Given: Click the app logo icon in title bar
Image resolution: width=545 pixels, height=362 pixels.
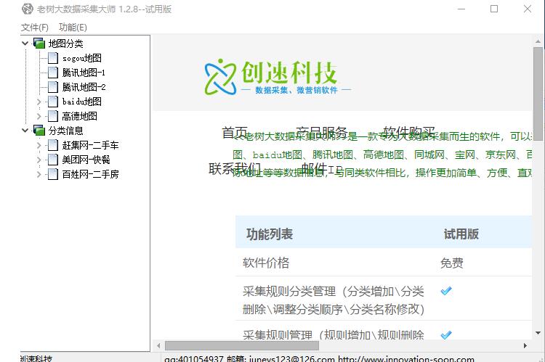Looking at the screenshot, I should point(28,9).
